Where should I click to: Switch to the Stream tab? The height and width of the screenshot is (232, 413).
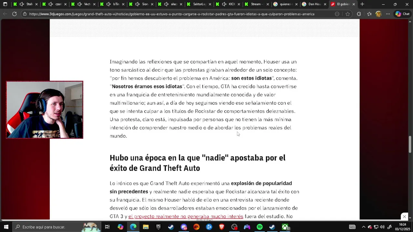(x=257, y=4)
